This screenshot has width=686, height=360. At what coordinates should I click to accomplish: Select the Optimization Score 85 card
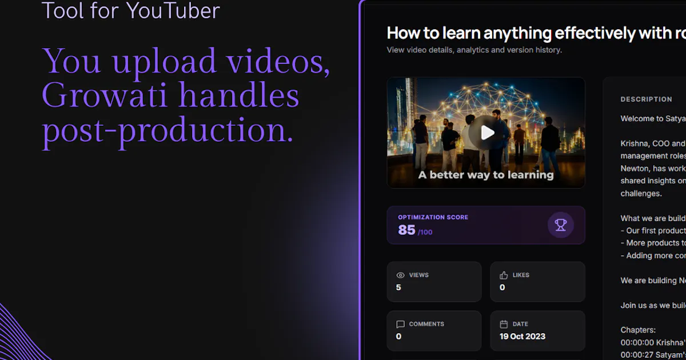pos(486,225)
